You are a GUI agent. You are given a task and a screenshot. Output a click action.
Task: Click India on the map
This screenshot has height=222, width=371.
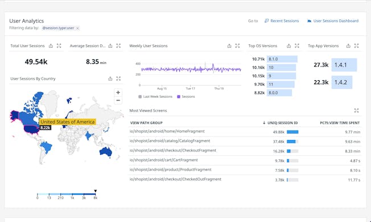[x=89, y=136]
